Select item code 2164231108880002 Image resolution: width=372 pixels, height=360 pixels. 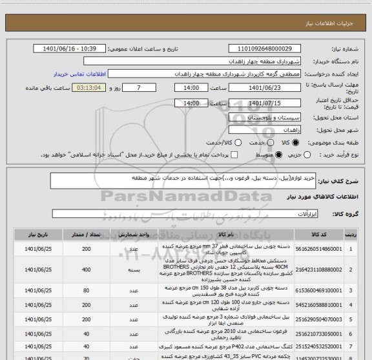pos(319,270)
